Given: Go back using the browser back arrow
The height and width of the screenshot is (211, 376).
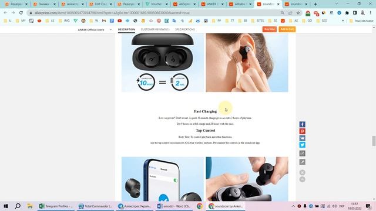Looking at the screenshot, I should (x=5, y=13).
